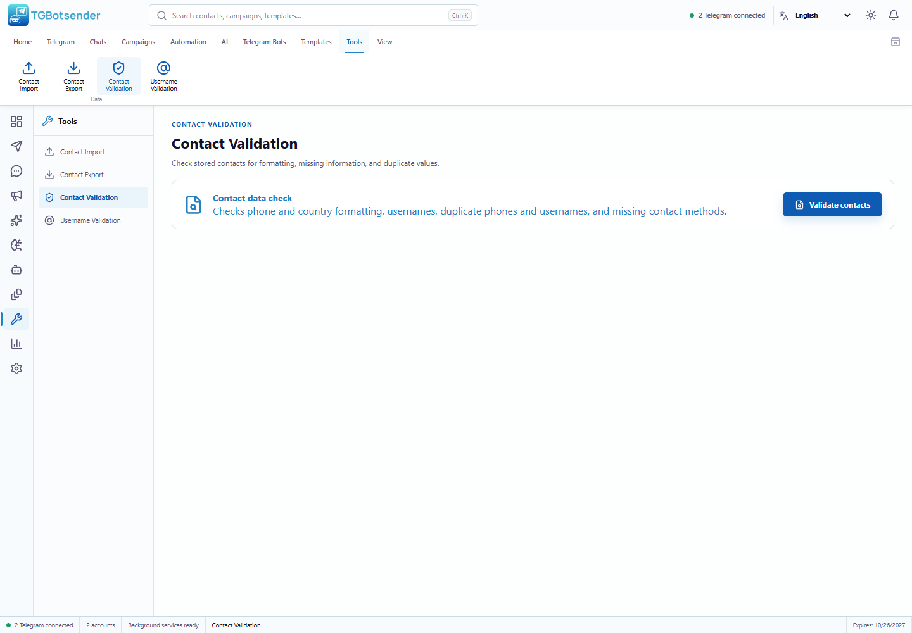Click "2 accounts" in the status bar

(101, 625)
